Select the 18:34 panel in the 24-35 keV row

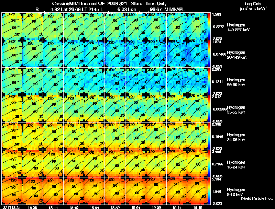click(x=12, y=136)
